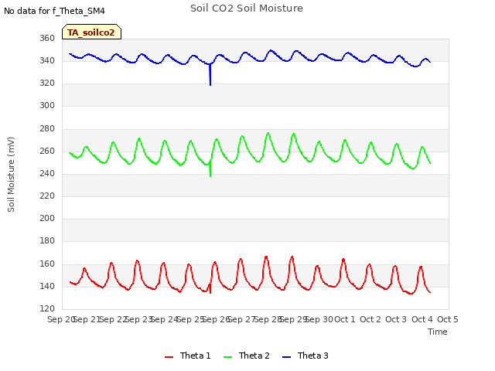
Task: Click the Oct 5 x-axis date label
Action: coord(448,319)
